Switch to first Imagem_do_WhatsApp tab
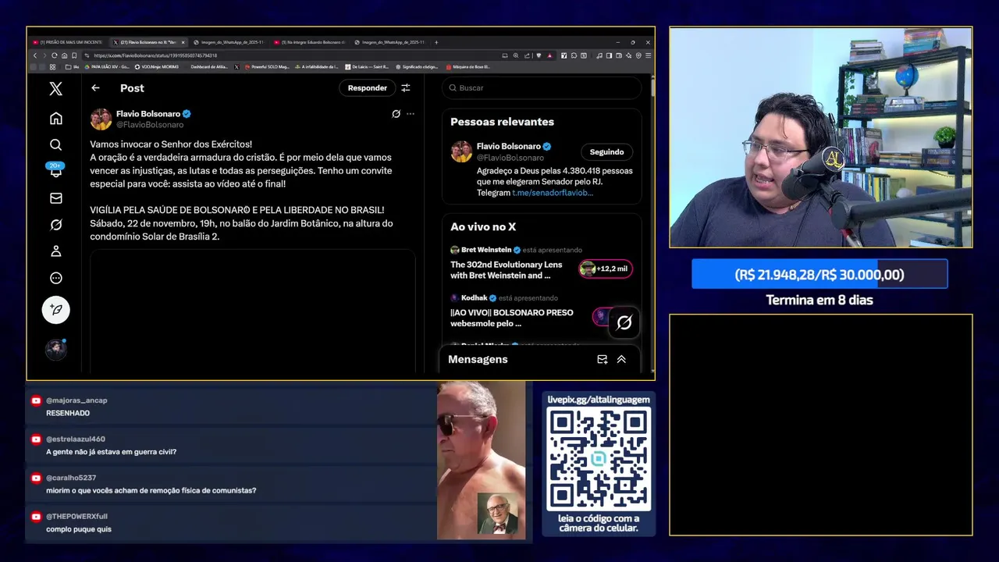 [x=229, y=42]
